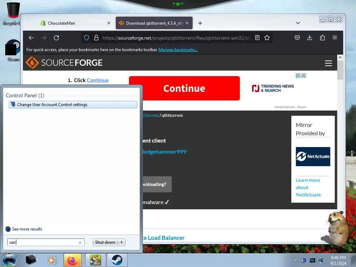The image size is (356, 267).
Task: Click the blue Continue link
Action: pyautogui.click(x=98, y=80)
